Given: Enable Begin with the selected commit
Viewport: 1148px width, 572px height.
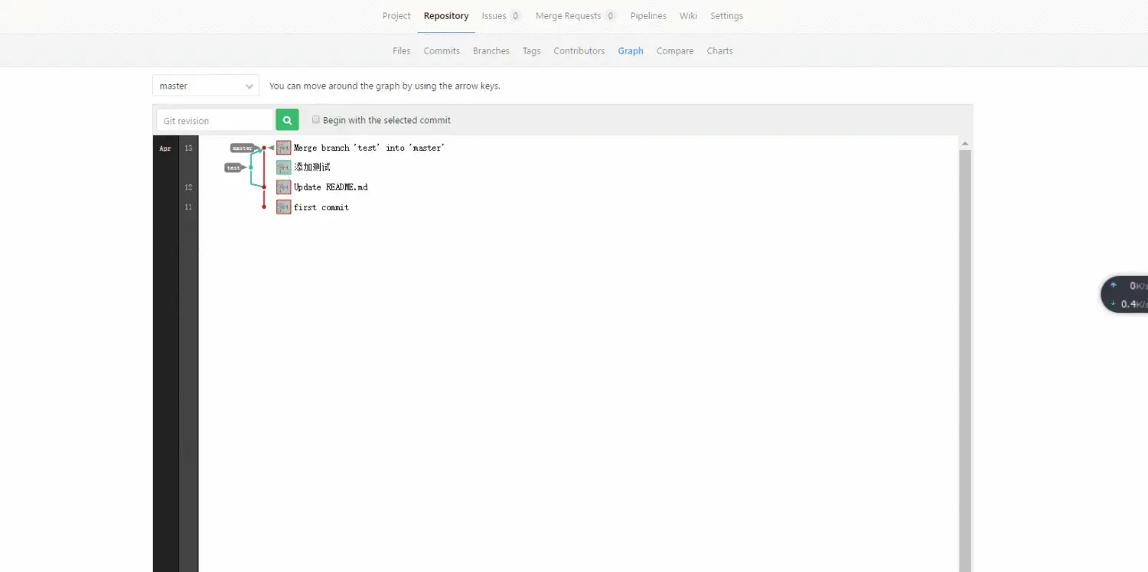Looking at the screenshot, I should [315, 119].
